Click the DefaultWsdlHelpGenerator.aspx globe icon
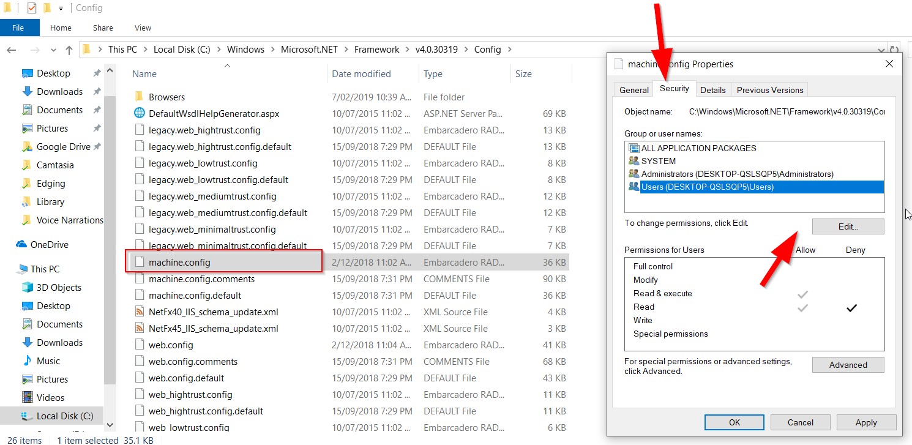 tap(139, 113)
